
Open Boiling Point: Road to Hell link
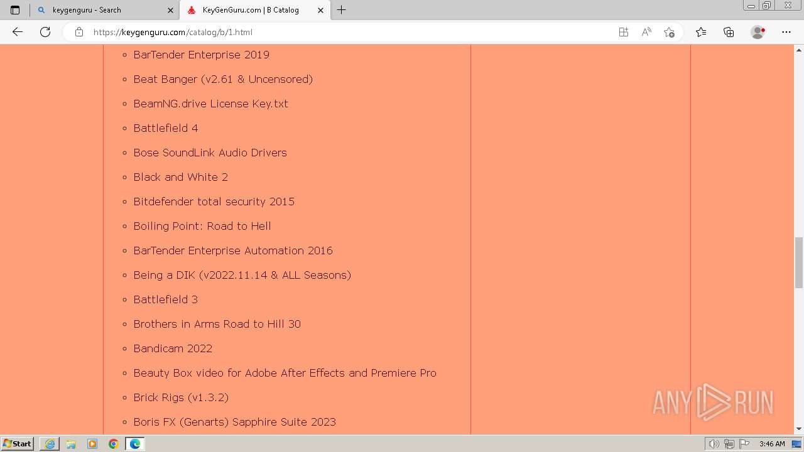point(202,226)
